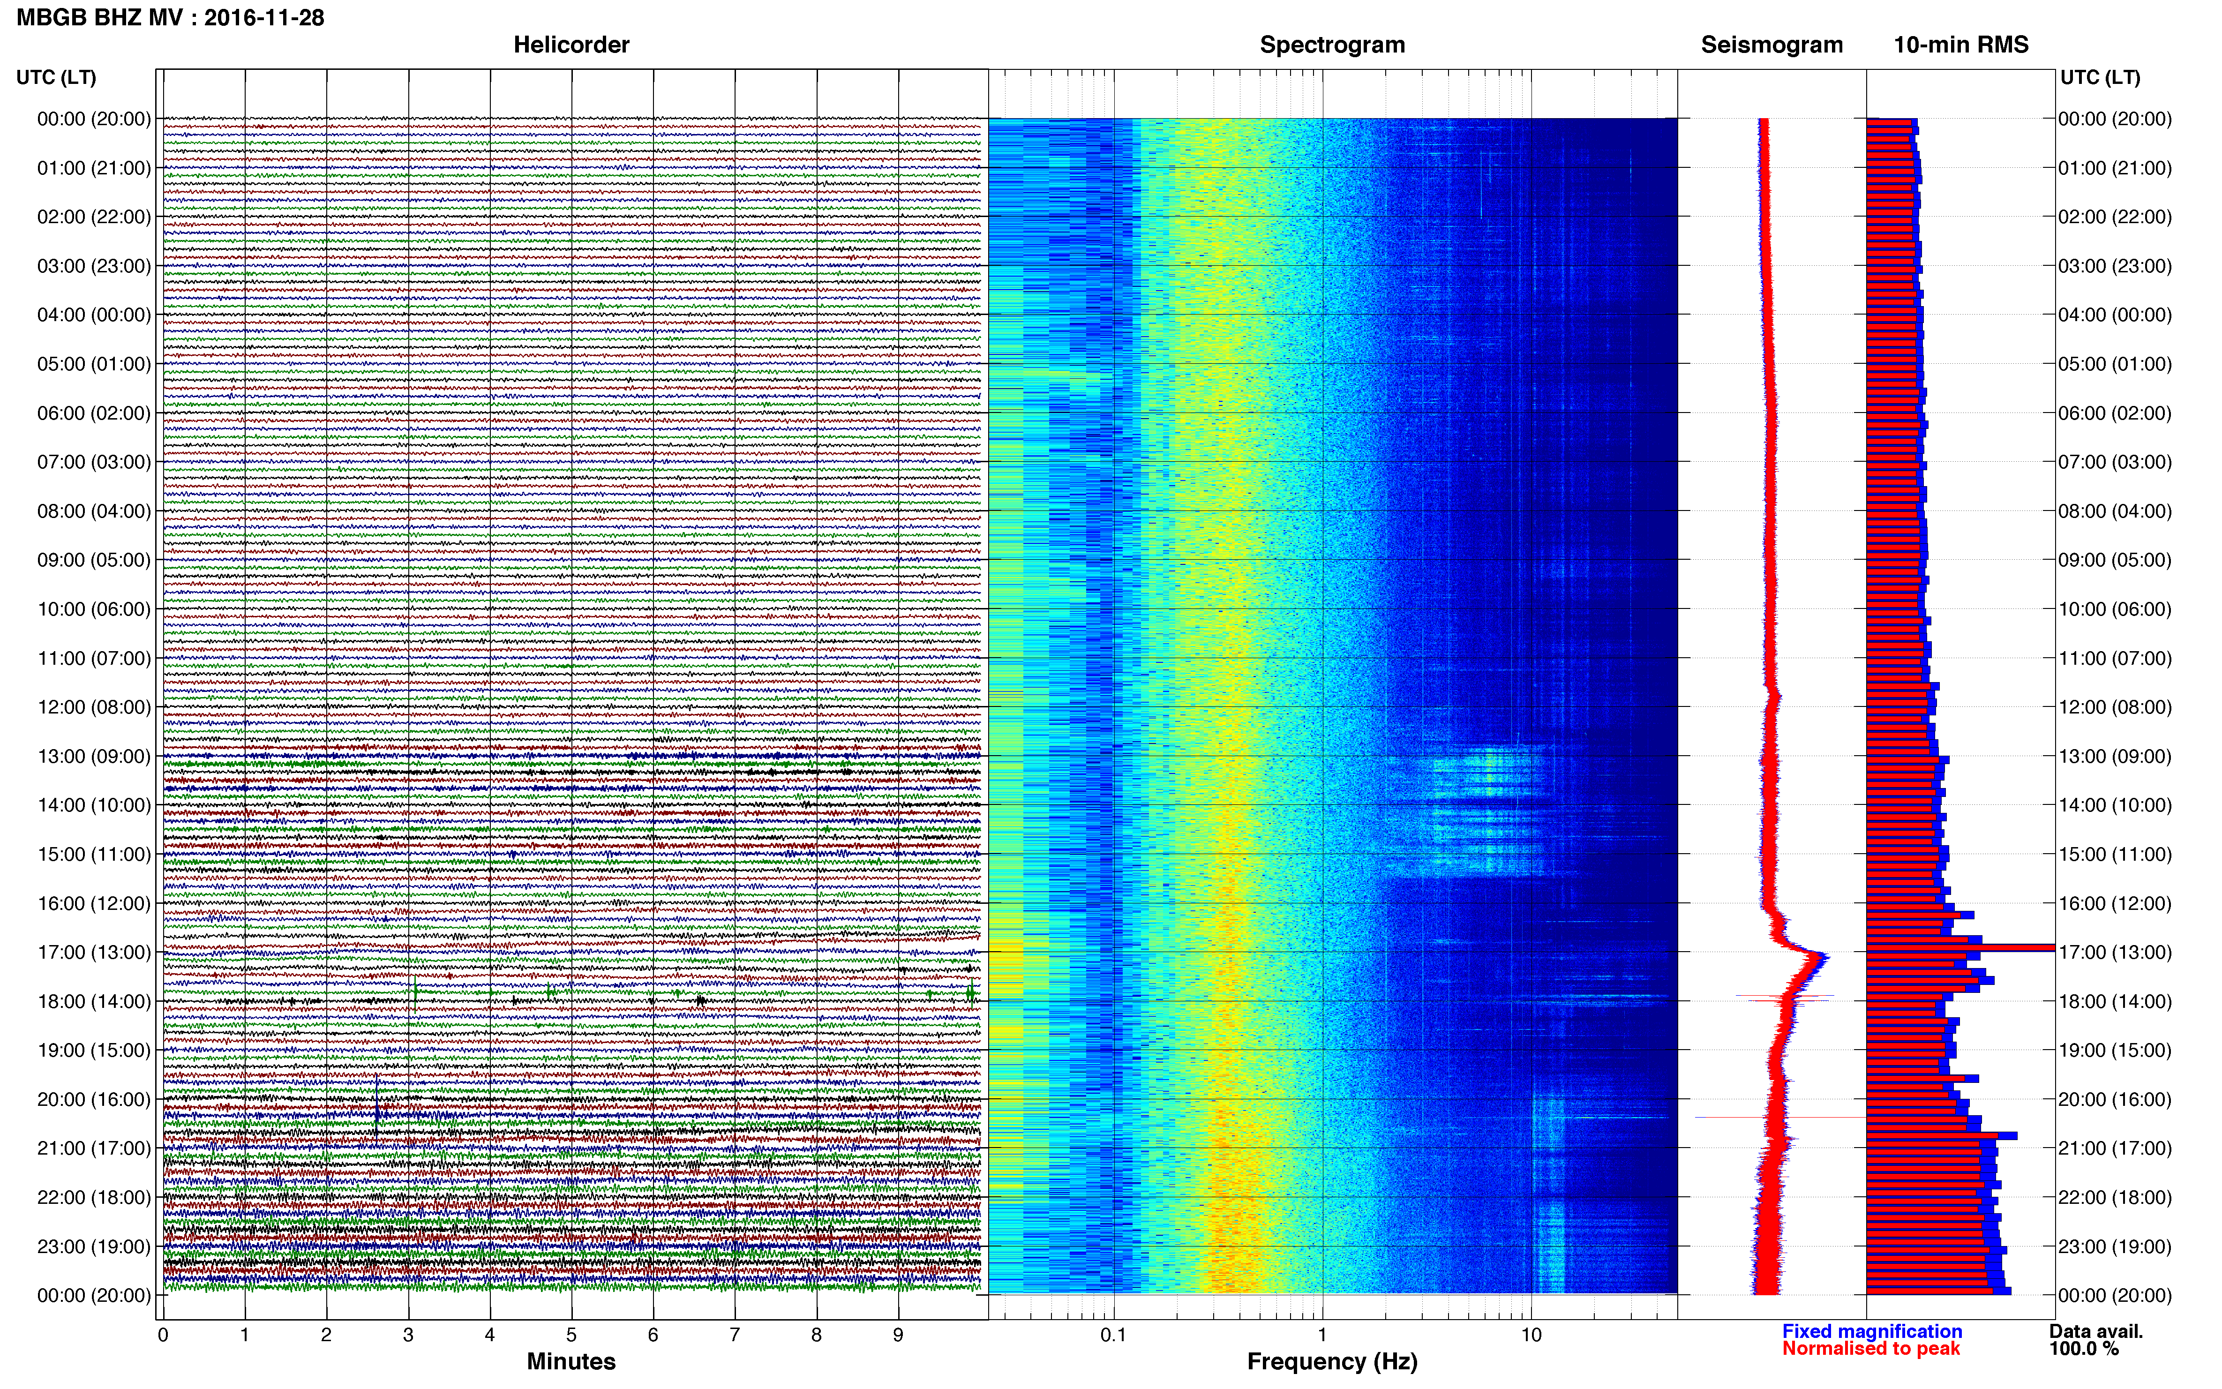Click the seismogram amplitude peak near 17:00
The width and height of the screenshot is (2222, 1389).
coord(1820,958)
